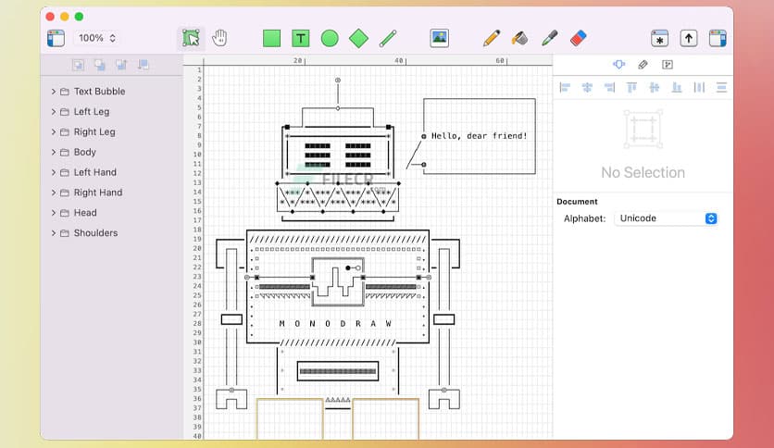The image size is (774, 448).
Task: Click the Export up-arrow button
Action: point(689,38)
